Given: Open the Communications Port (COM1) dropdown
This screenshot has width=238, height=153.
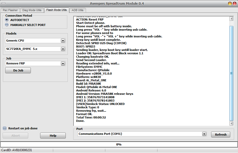Looking at the screenshot, I should pyautogui.click(x=204, y=134).
